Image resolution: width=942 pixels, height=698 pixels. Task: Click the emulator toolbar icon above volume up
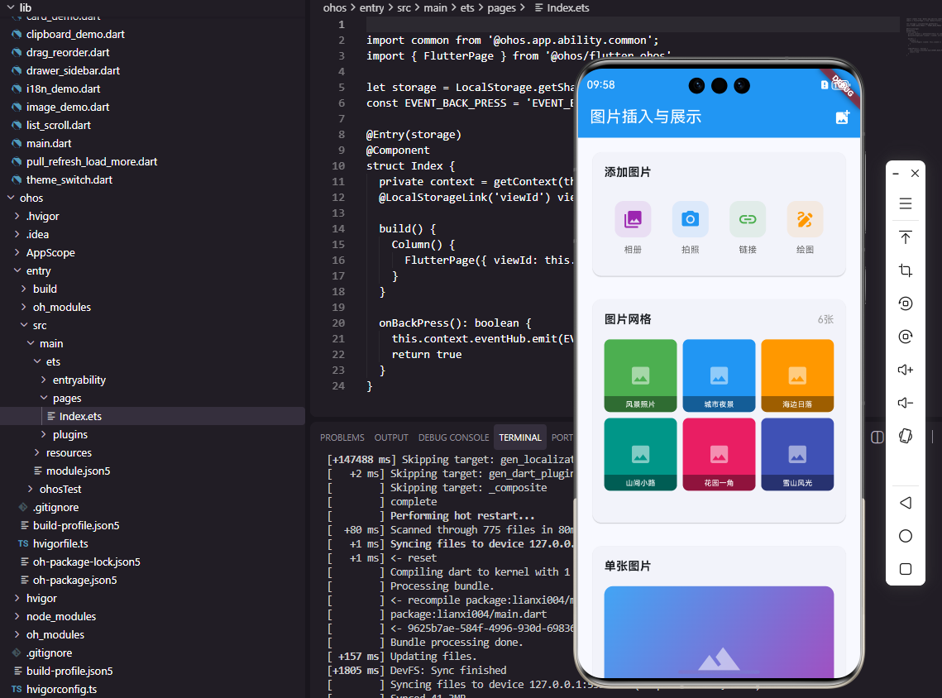pos(906,337)
